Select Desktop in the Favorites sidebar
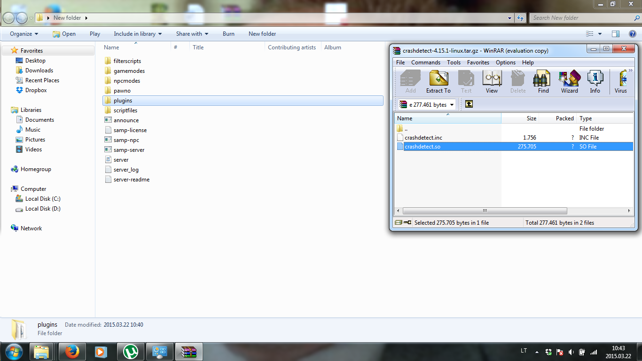 35,61
